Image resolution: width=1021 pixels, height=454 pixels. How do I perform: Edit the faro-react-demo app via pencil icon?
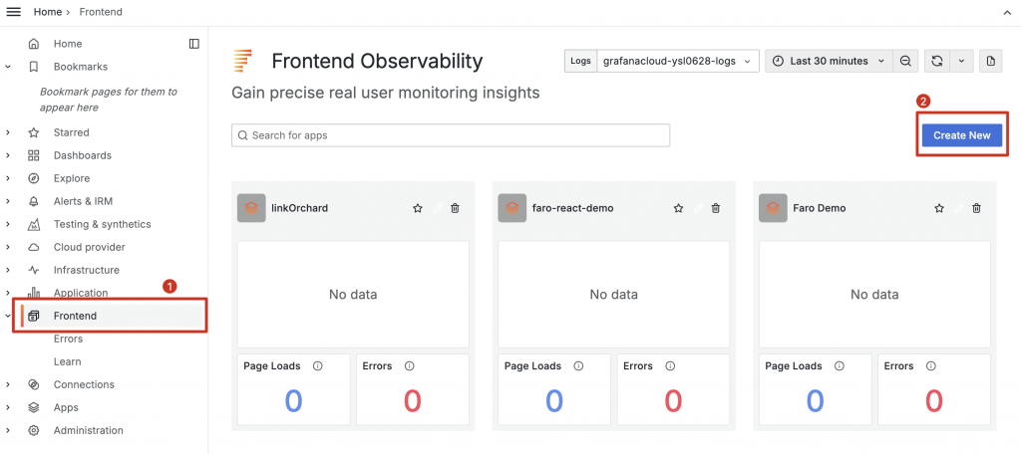[697, 208]
